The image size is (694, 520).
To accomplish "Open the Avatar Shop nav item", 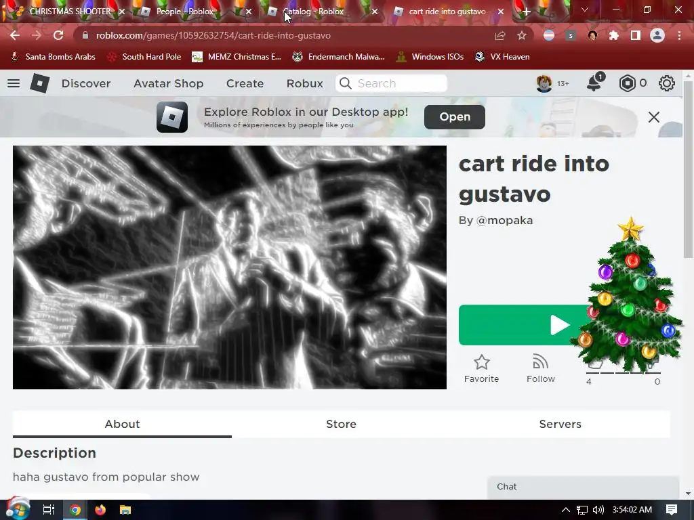I will coord(168,83).
